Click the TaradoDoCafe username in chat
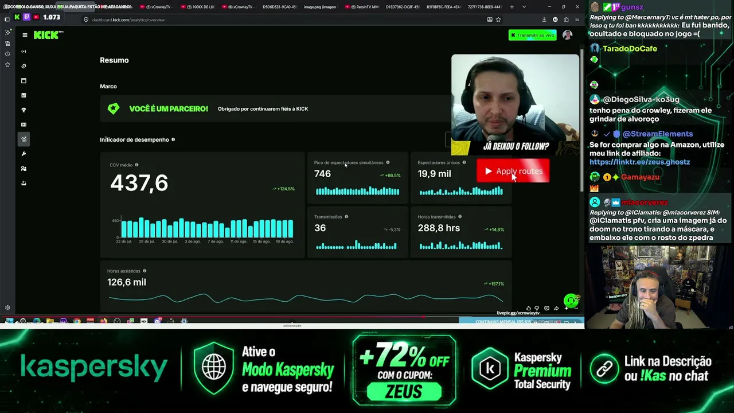The width and height of the screenshot is (734, 413). 630,49
